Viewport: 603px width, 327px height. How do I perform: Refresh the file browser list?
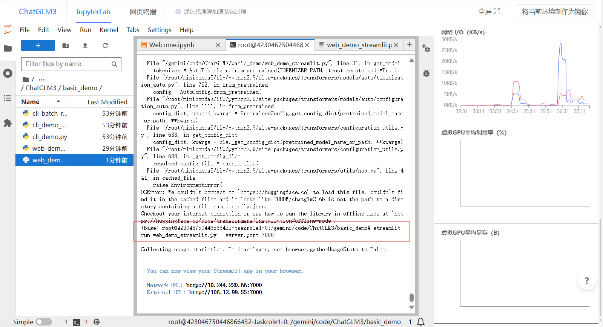pos(105,46)
